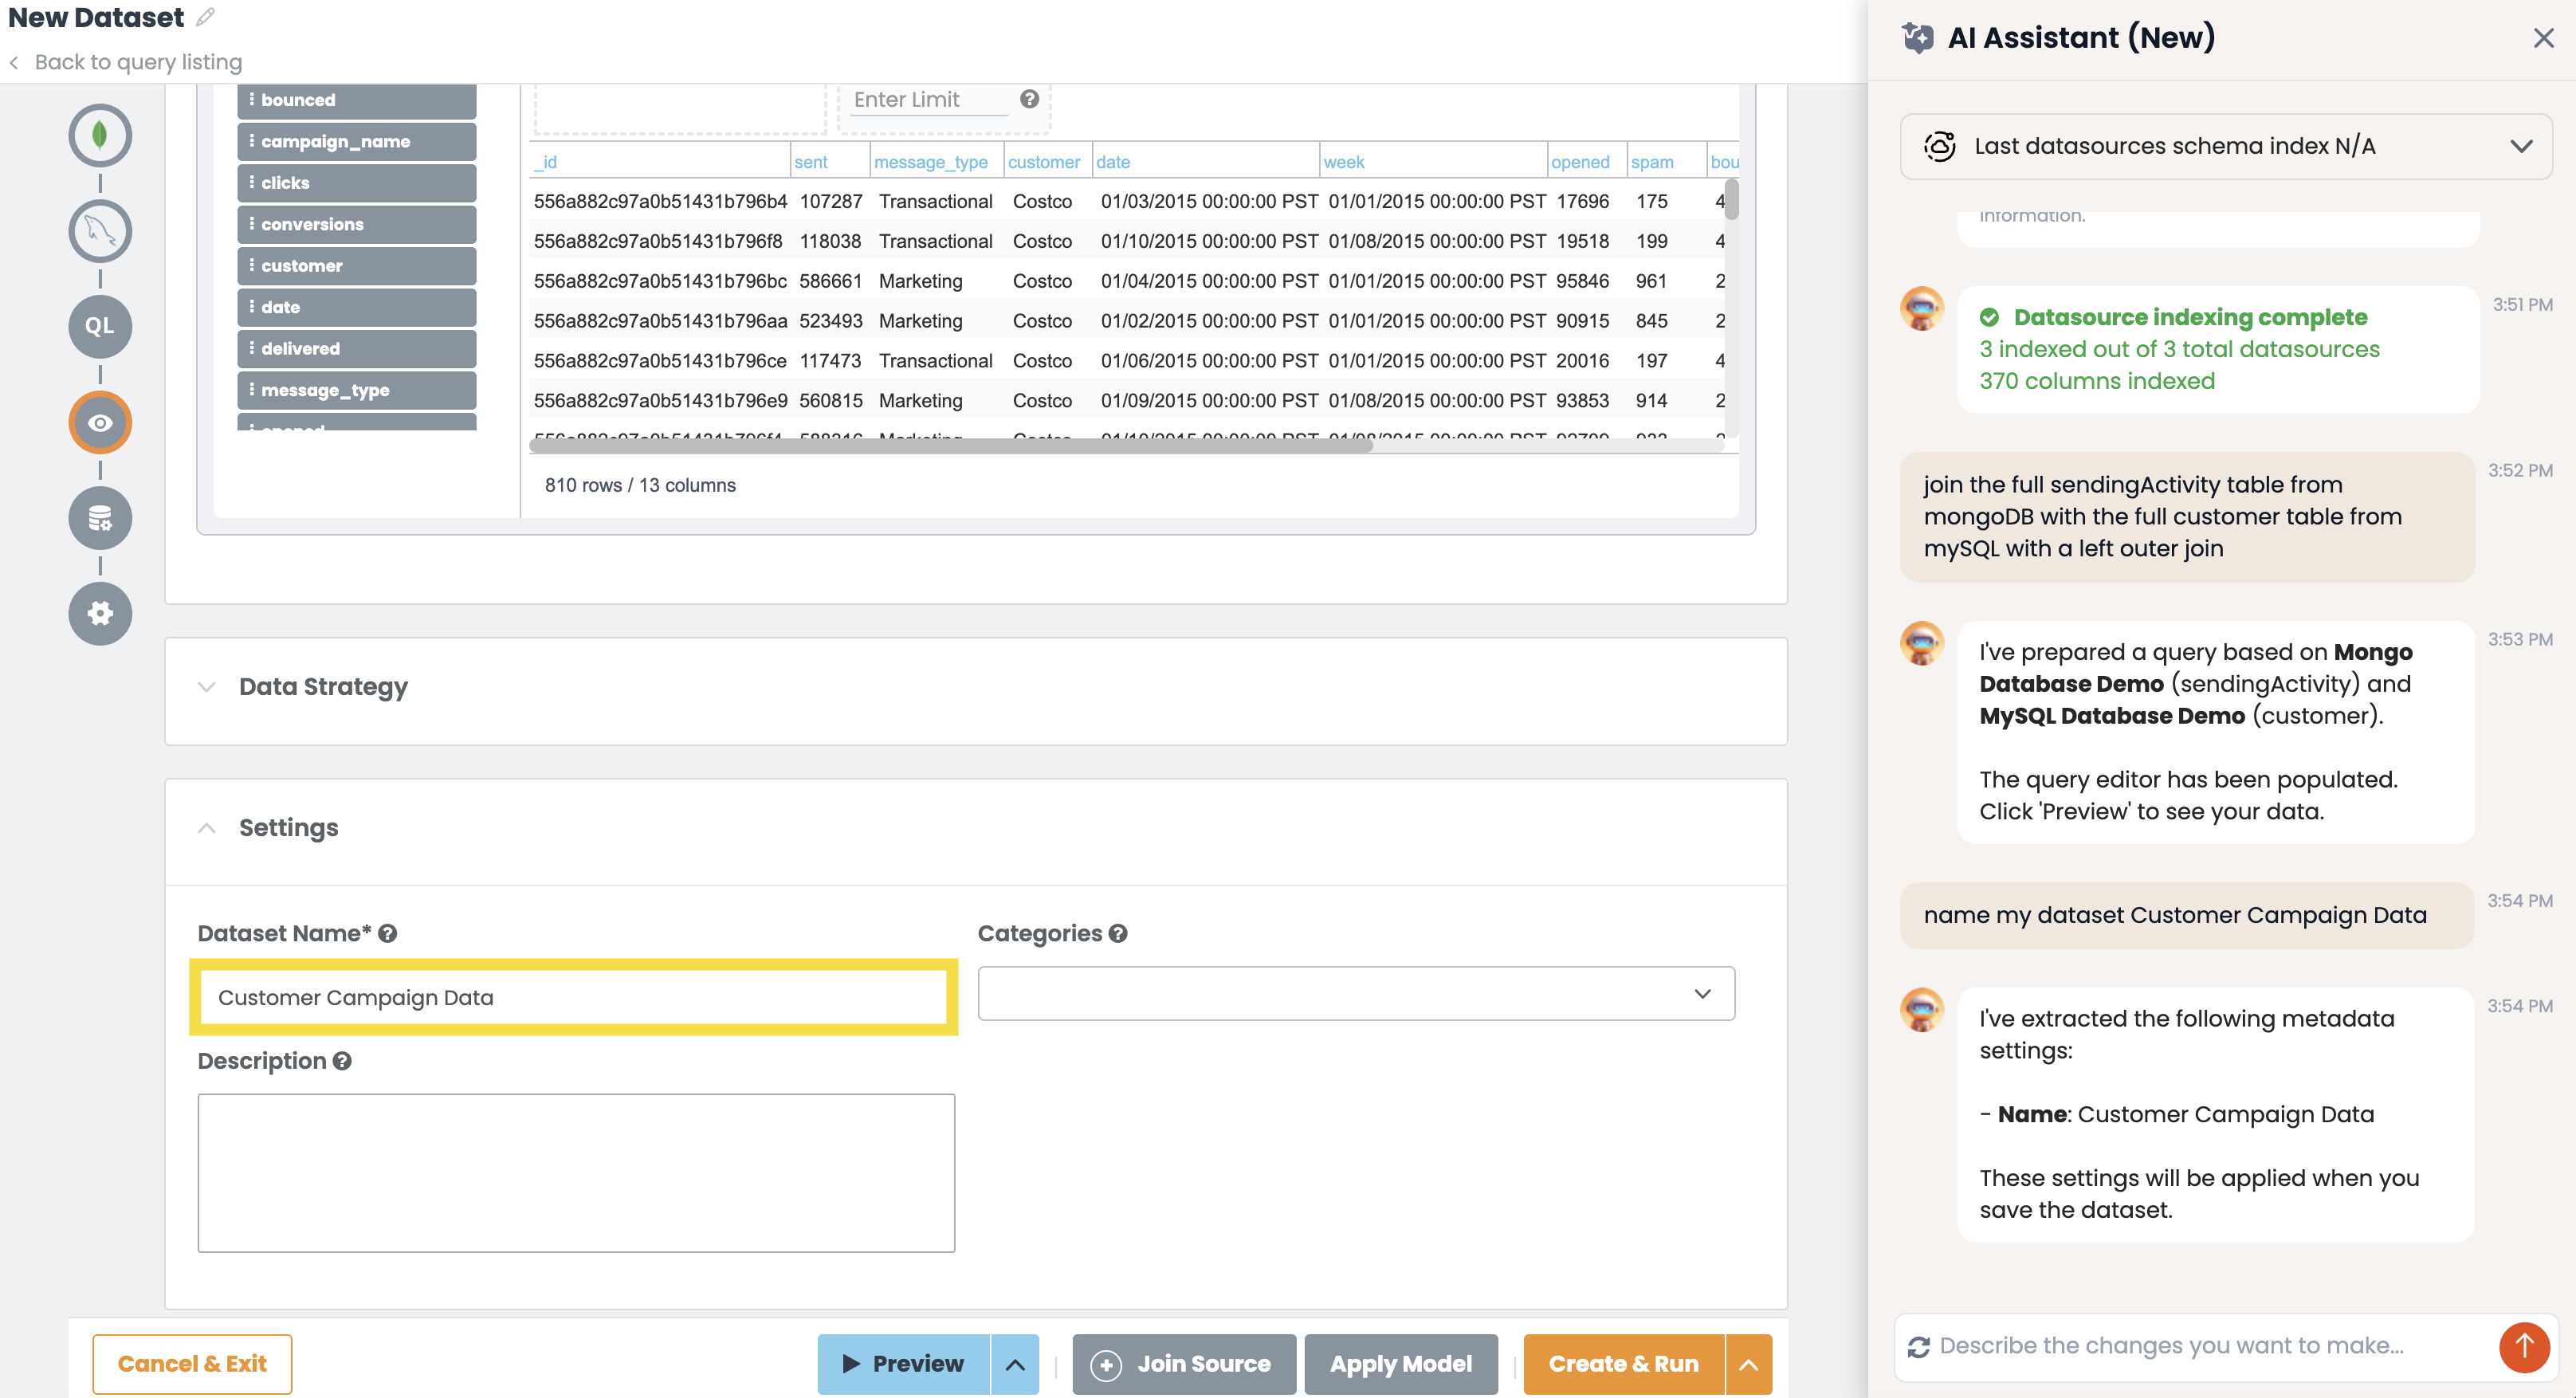2576x1398 pixels.
Task: Click the Cancel & Exit button
Action: [x=192, y=1363]
